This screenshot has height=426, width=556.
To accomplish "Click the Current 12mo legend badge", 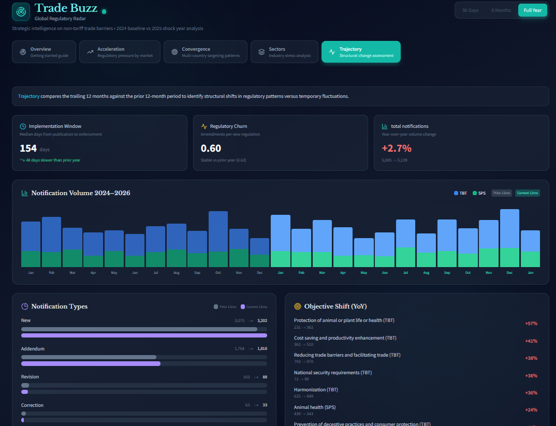I will coord(528,193).
